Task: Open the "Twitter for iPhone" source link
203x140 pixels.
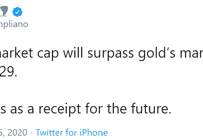Action: [x=72, y=133]
